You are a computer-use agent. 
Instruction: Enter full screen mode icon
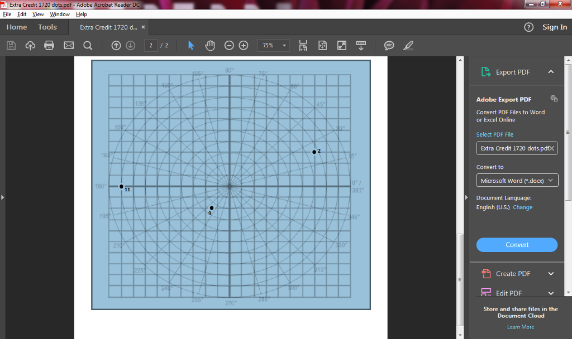pyautogui.click(x=342, y=46)
